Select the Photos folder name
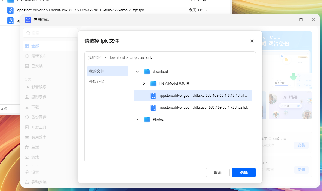This screenshot has height=191, width=322. tap(158, 120)
